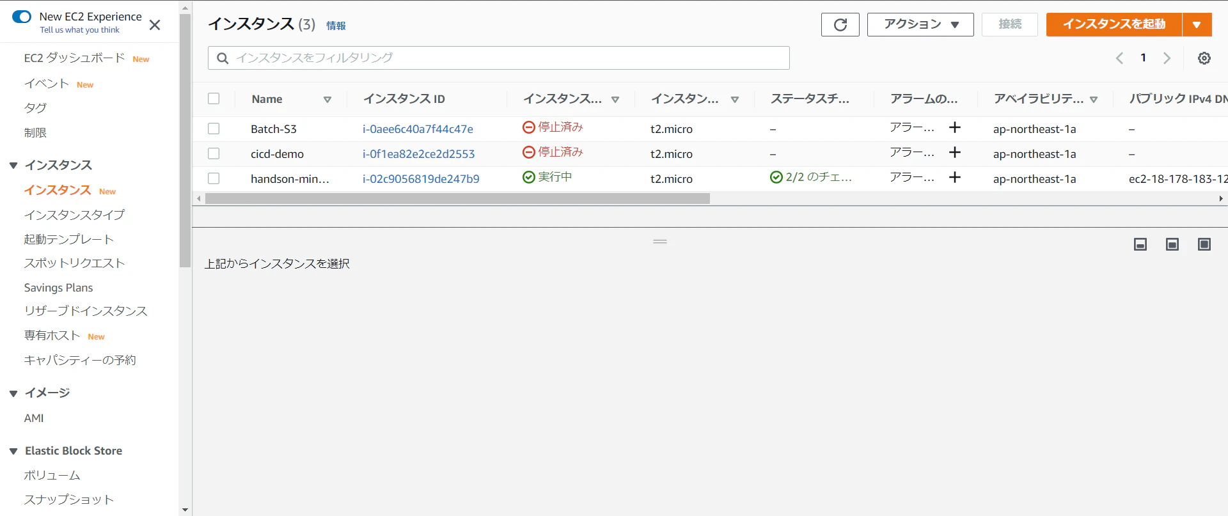
Task: Click Tell us what you think link
Action: [x=79, y=30]
